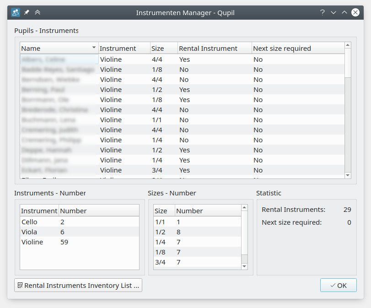371x308 pixels.
Task: Open the Rental Instruments Inventory List
Action: 78,285
